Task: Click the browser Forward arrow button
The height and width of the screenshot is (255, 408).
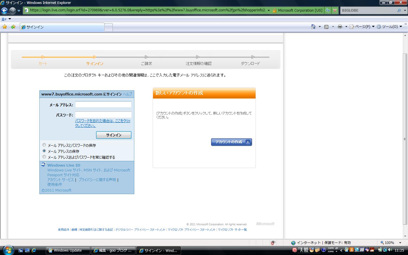Action: pyautogui.click(x=12, y=10)
